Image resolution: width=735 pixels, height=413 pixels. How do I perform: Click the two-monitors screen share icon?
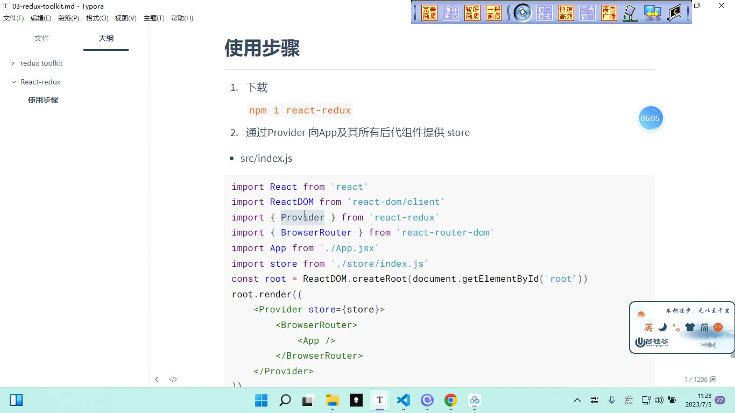click(653, 13)
